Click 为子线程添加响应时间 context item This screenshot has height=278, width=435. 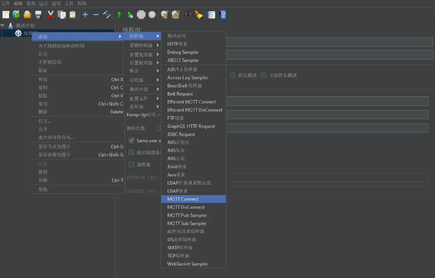[x=78, y=46]
